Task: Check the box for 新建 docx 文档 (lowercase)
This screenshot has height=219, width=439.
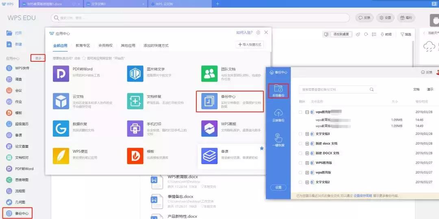Action: point(300,143)
